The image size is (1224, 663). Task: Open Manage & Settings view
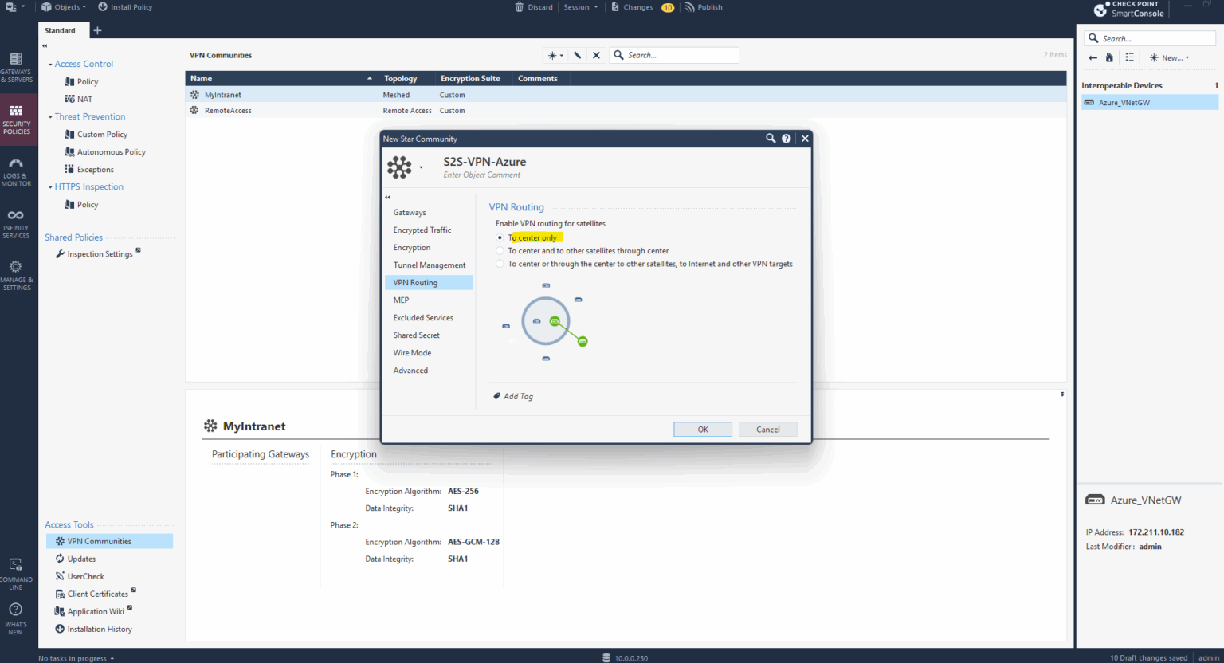tap(17, 273)
